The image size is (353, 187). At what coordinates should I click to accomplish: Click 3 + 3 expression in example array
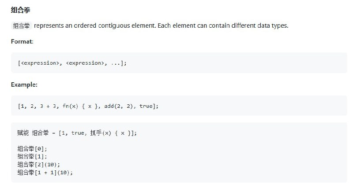[48, 106]
